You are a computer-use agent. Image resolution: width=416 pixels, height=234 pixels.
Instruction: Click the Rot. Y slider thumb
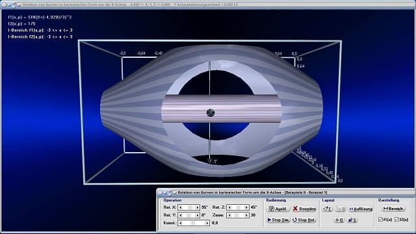(x=189, y=215)
